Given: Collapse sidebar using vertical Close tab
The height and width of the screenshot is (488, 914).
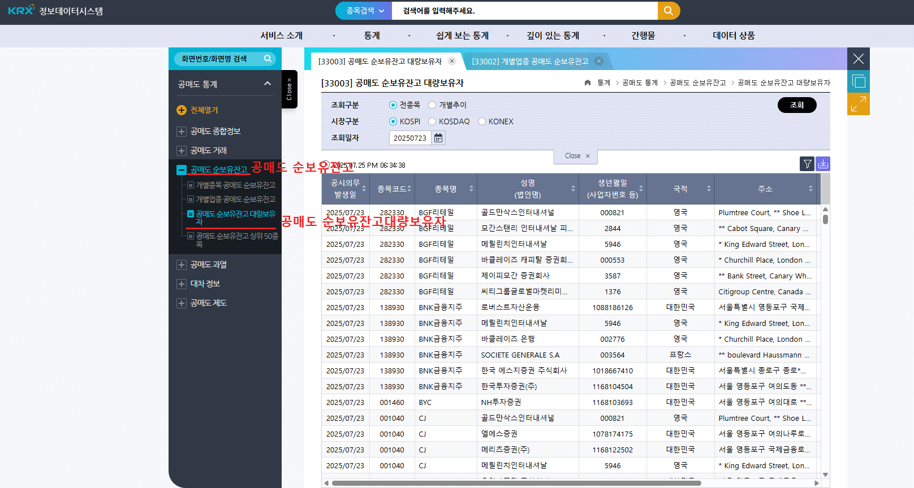Looking at the screenshot, I should (290, 89).
